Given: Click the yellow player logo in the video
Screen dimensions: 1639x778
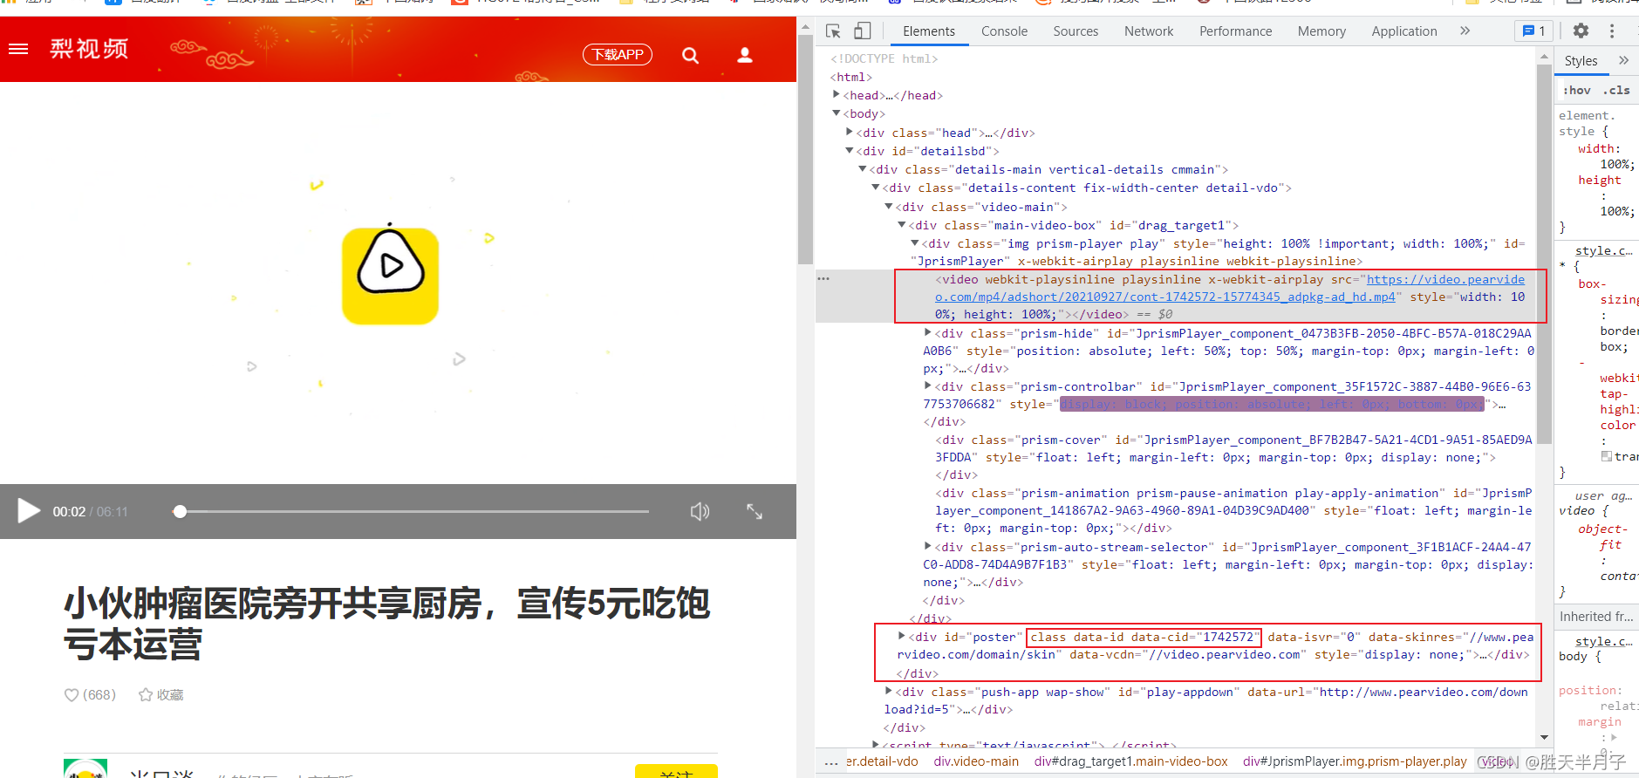Looking at the screenshot, I should 390,276.
